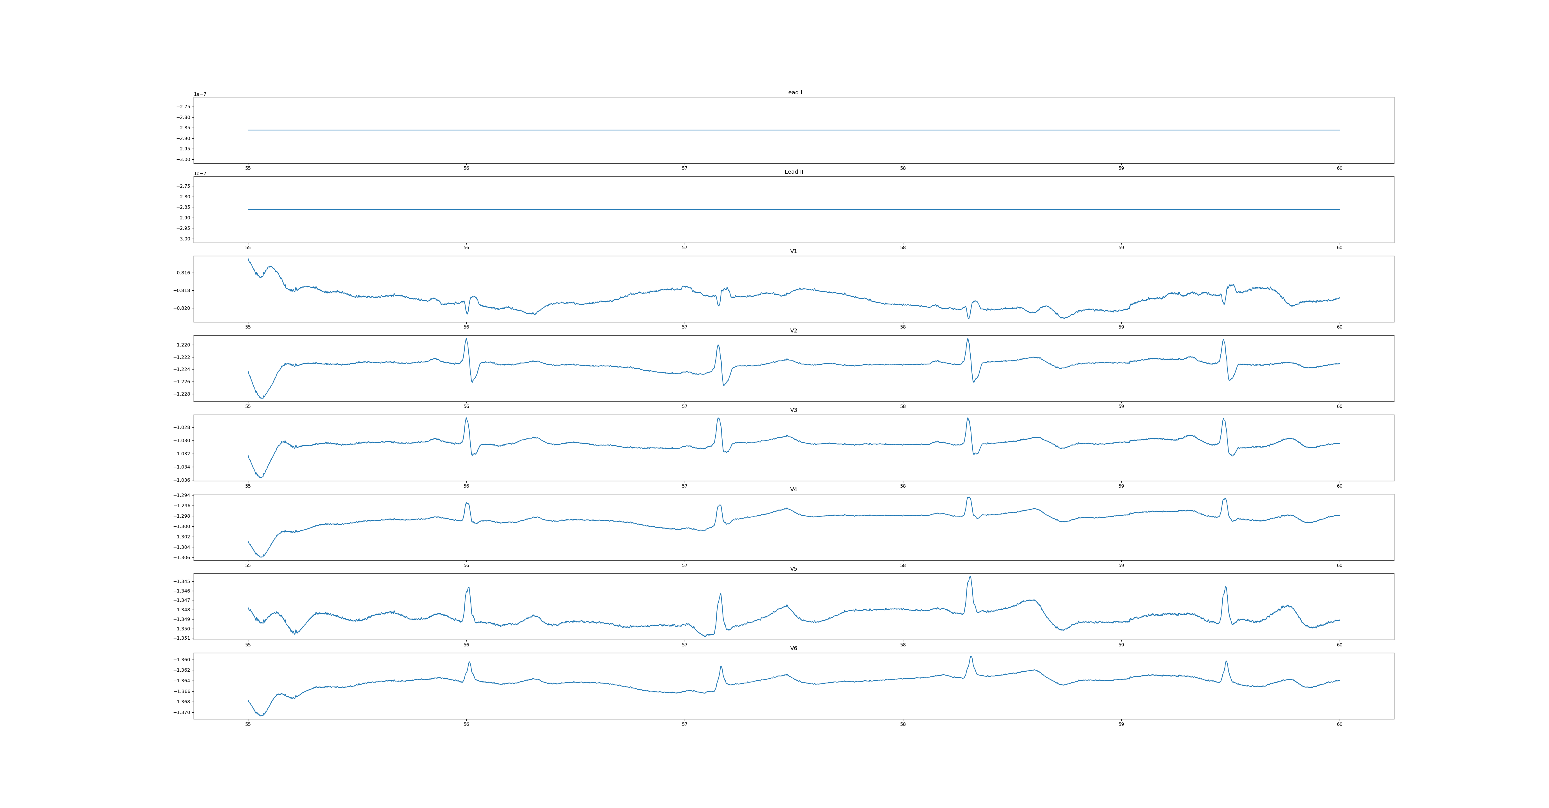Viewport: 1549px width, 808px height.
Task: Click the tallest V5 peak just after 58
Action: pos(970,578)
